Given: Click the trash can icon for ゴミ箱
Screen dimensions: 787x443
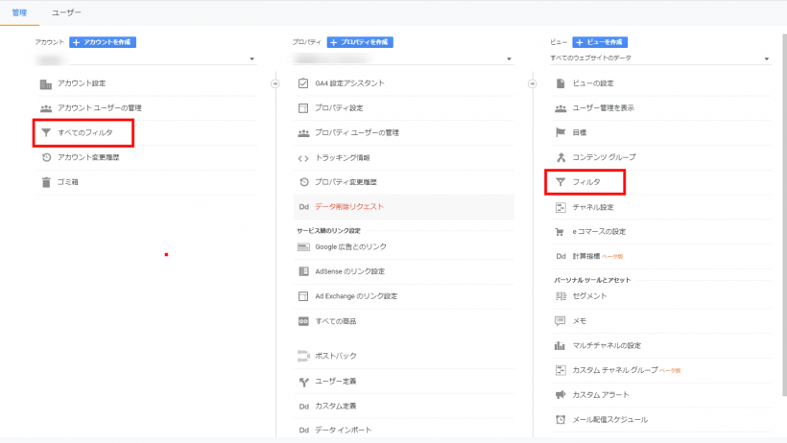Looking at the screenshot, I should point(45,181).
